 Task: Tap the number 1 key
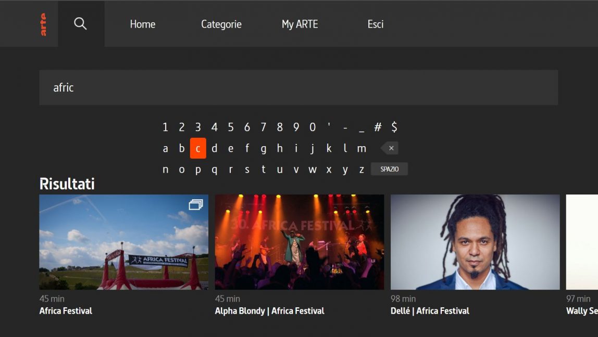[x=165, y=127]
